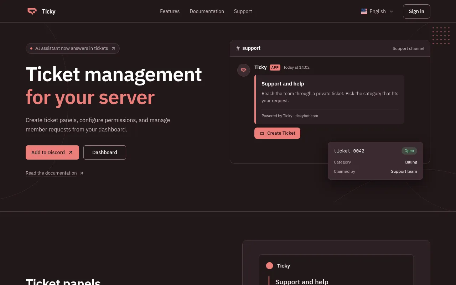The image size is (456, 285).
Task: Open the Documentation nav item
Action: (207, 11)
